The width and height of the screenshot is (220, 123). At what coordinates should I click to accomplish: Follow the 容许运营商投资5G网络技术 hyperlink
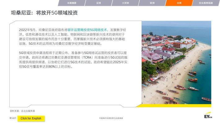click(87, 30)
